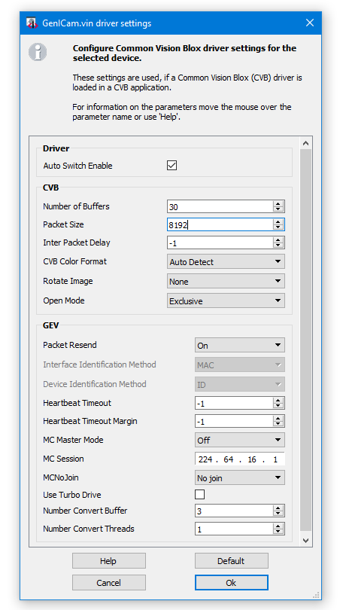Decrease Number of Buffers with down arrow
340x610 pixels.
tap(278, 209)
